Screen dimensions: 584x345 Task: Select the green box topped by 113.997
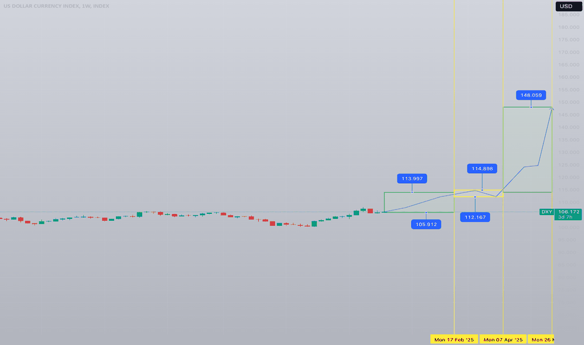click(x=419, y=202)
